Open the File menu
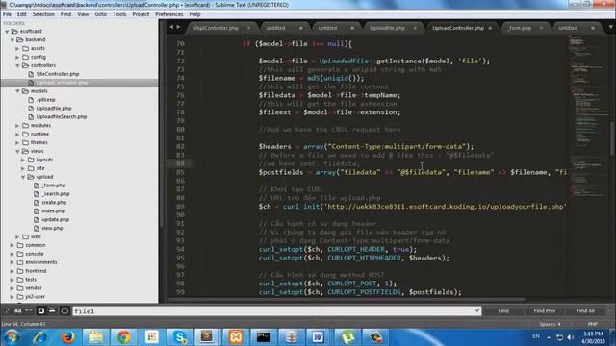The height and width of the screenshot is (346, 616). (x=7, y=14)
